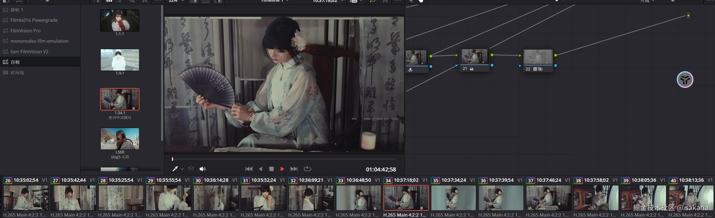Skip to the last frame
This screenshot has height=218, width=715.
click(x=294, y=169)
